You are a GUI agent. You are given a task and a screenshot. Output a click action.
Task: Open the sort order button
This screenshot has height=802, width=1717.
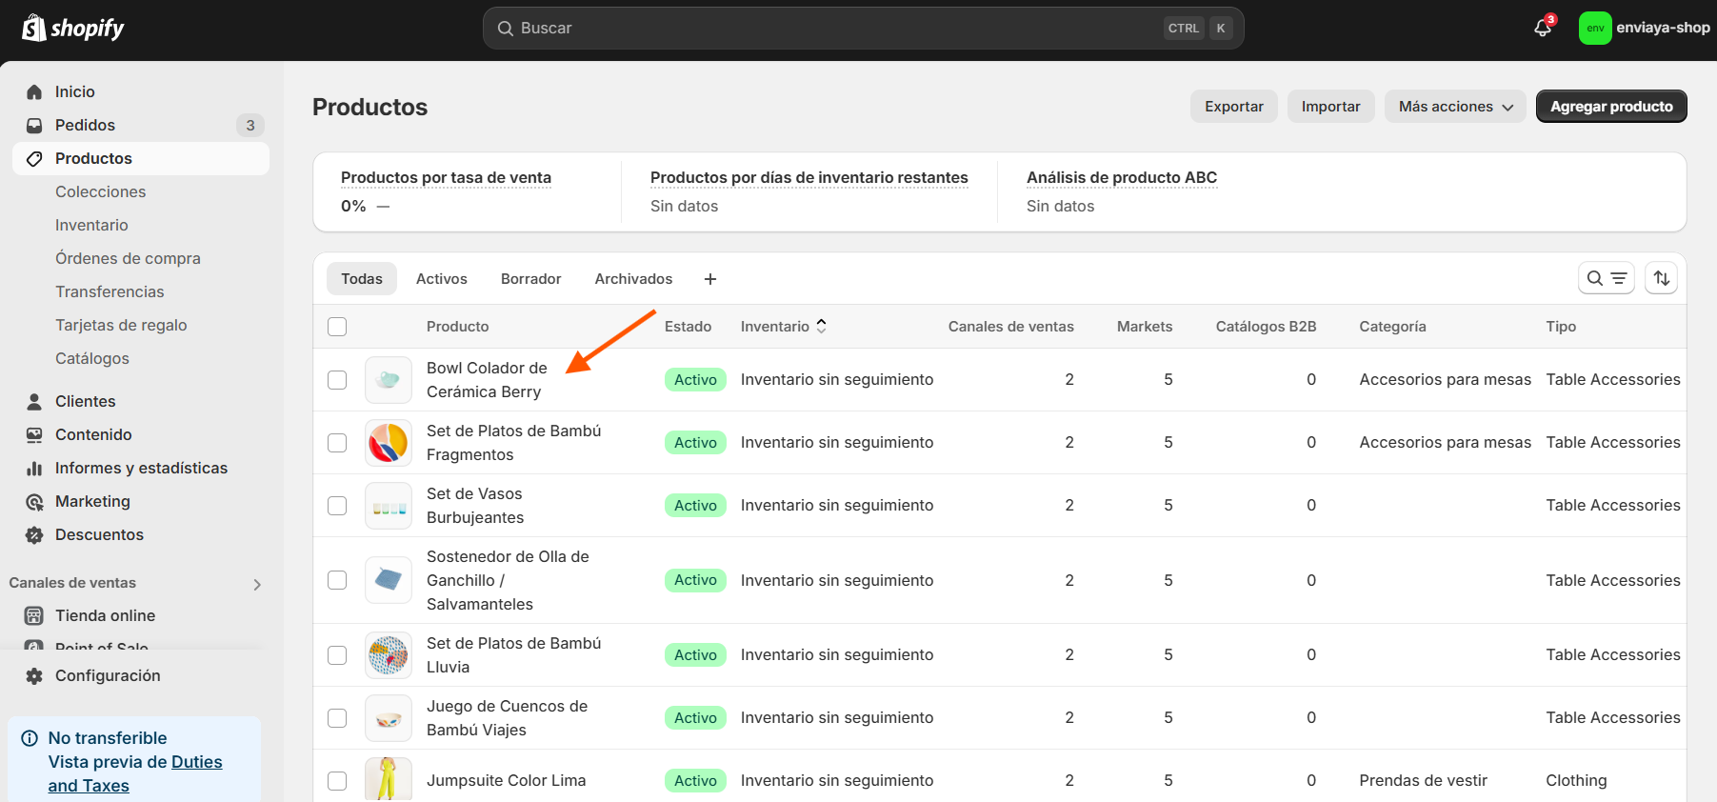[1662, 278]
